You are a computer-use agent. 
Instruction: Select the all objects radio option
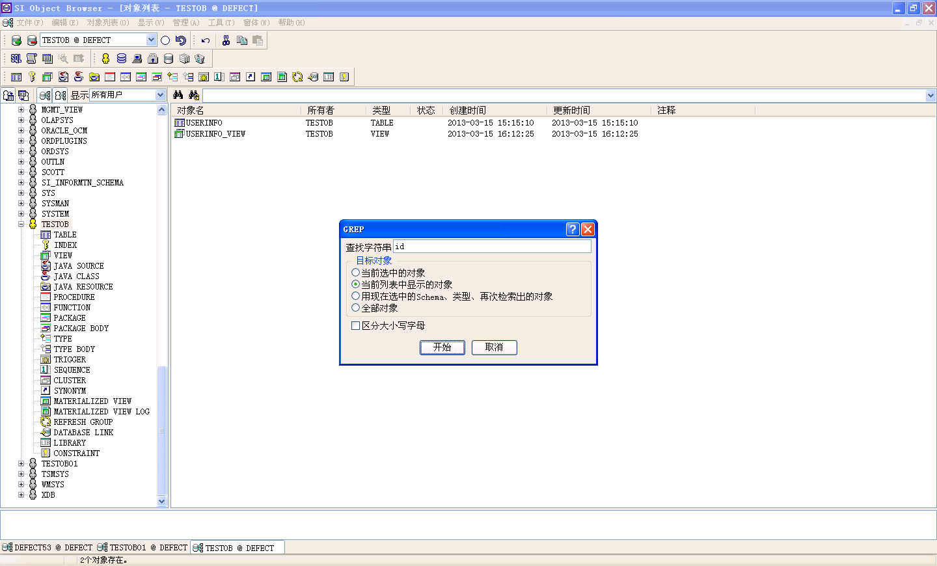[356, 308]
